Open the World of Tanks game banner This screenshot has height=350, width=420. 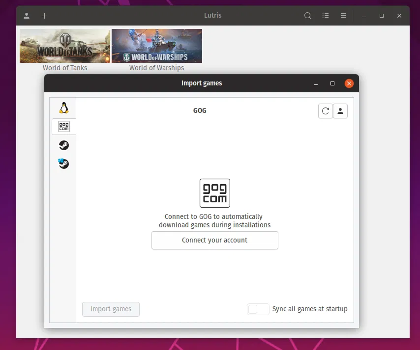pyautogui.click(x=65, y=46)
